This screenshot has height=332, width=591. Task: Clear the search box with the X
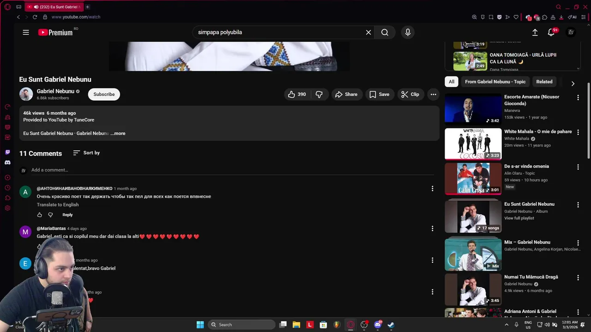coord(368,32)
